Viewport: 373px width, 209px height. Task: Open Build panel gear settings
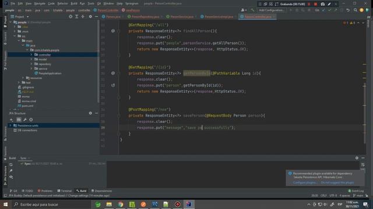click(x=357, y=158)
